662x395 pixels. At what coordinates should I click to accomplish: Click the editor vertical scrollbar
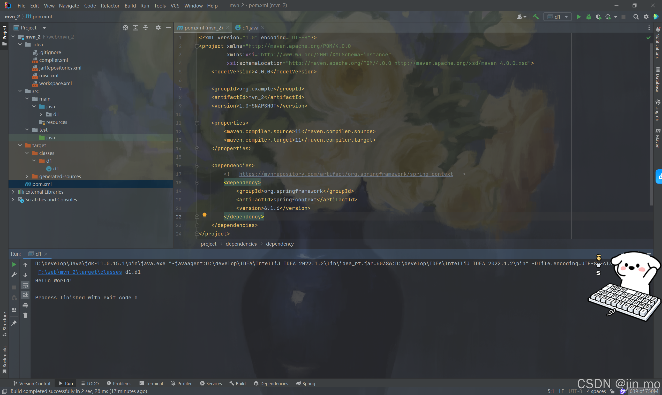click(652, 124)
